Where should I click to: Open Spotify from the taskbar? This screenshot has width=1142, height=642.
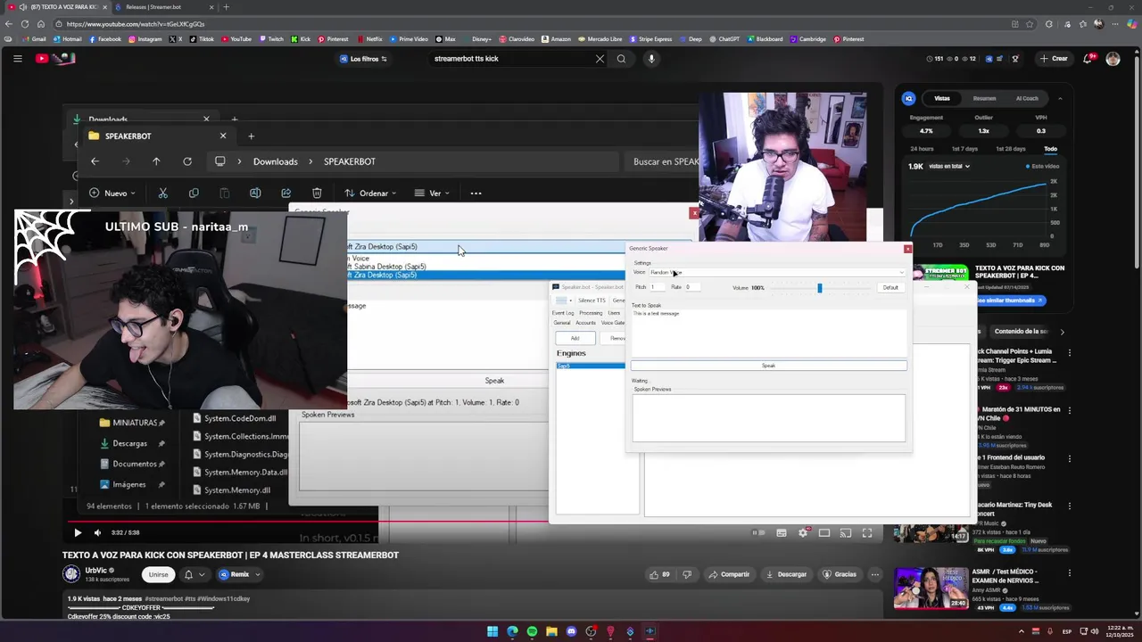pos(532,631)
